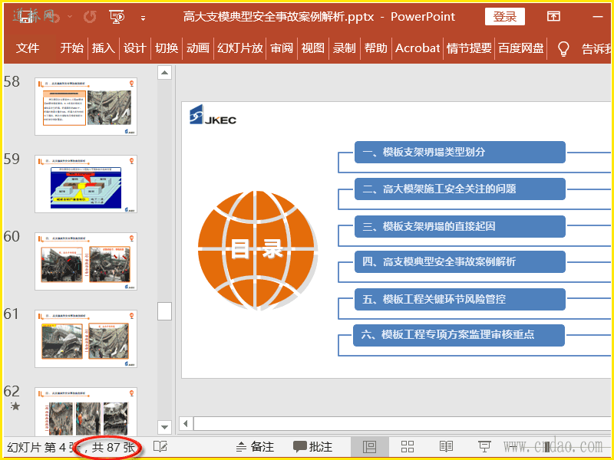Select slide 62 thumbnail
Viewport: 614px width, 460px height.
coord(86,412)
